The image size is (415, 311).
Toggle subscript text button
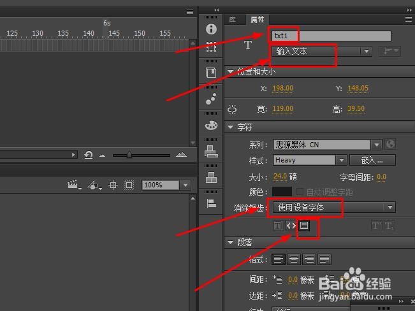pyautogui.click(x=389, y=226)
